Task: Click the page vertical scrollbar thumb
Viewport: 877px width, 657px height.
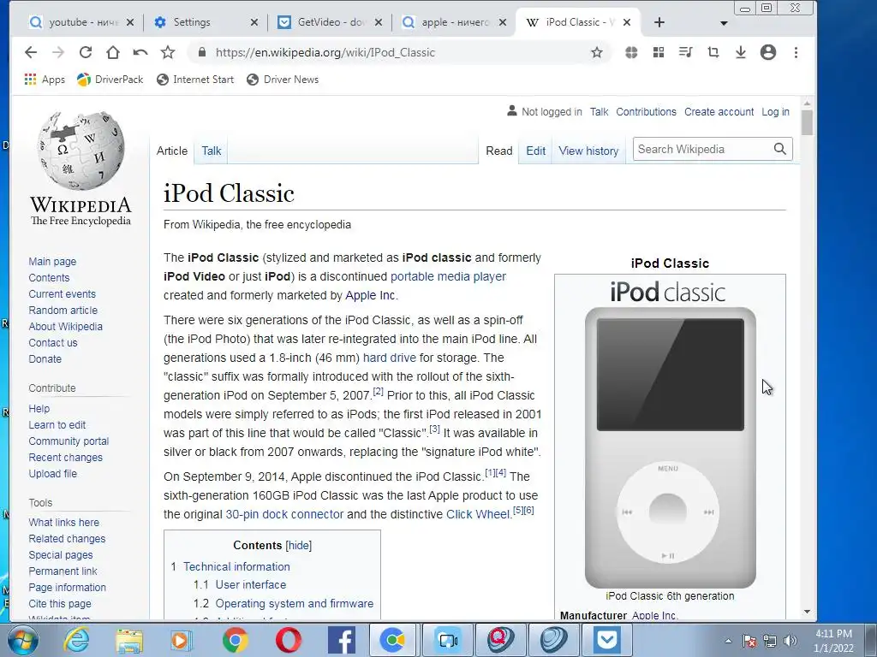Action: 807,122
